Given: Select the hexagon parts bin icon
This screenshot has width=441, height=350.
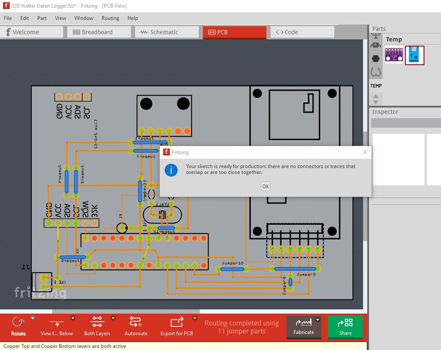Looking at the screenshot, I should pyautogui.click(x=376, y=59).
